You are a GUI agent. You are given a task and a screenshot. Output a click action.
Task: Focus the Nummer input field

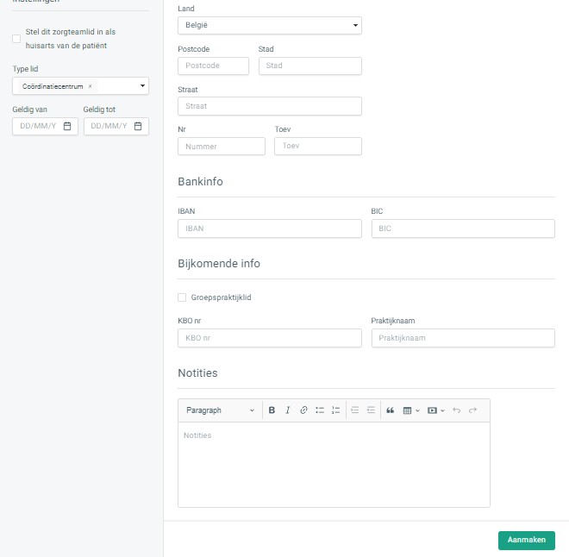[222, 147]
